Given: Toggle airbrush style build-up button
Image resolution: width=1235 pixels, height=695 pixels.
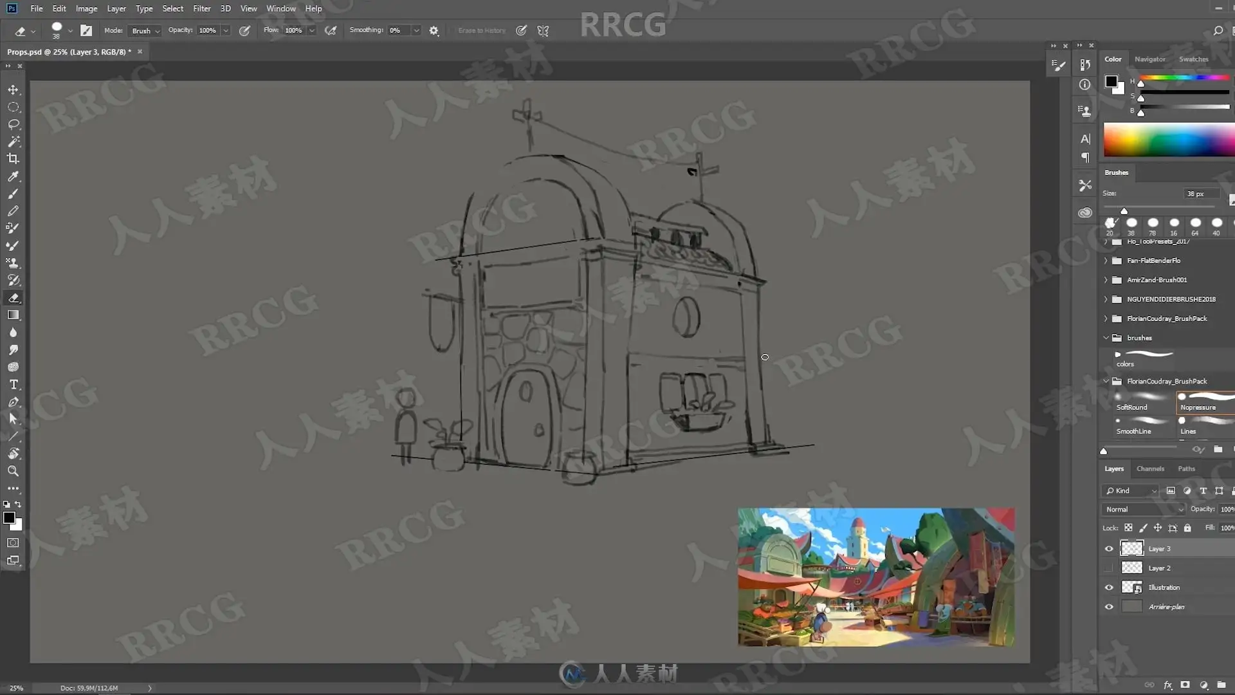Looking at the screenshot, I should tap(331, 30).
